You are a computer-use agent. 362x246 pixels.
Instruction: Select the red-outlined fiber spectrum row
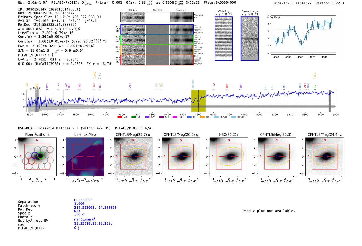click(x=157, y=60)
